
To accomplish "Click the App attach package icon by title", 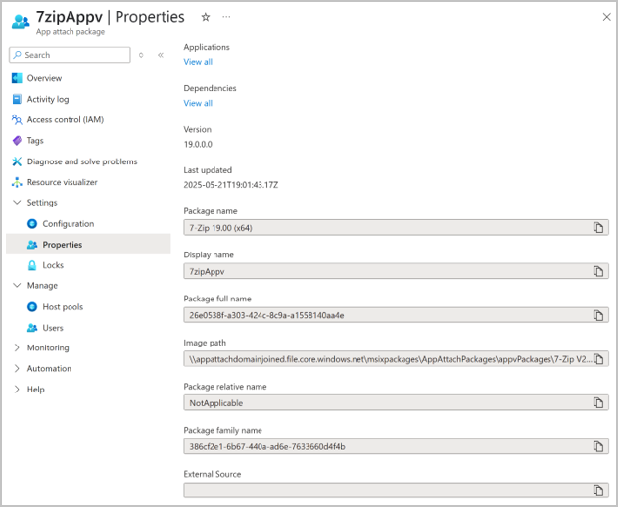I will (x=21, y=22).
